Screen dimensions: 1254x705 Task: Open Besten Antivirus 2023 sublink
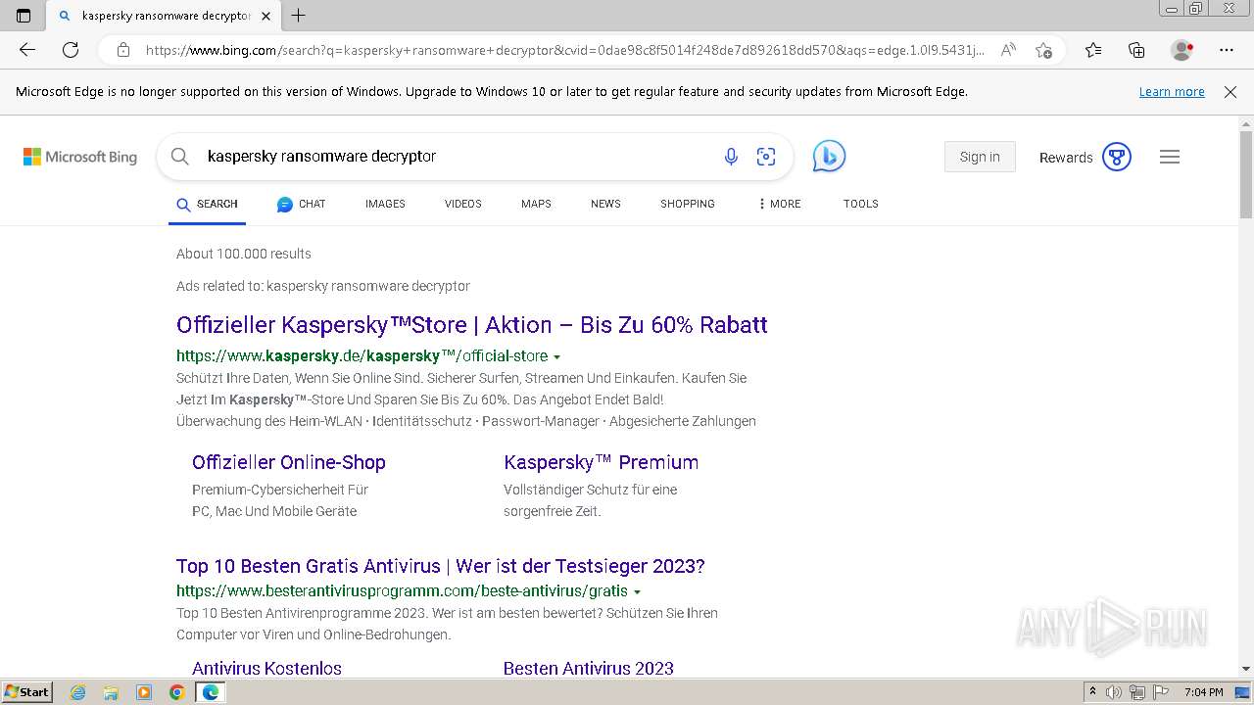pos(589,668)
